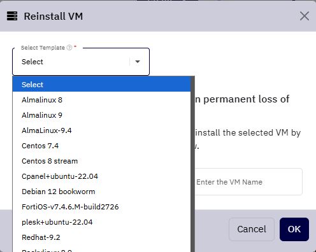
Task: Select Redhat-9.2 template
Action: (101, 237)
